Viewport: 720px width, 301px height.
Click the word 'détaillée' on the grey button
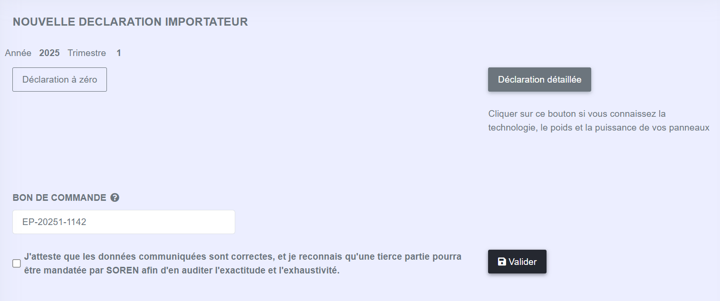tap(565, 79)
